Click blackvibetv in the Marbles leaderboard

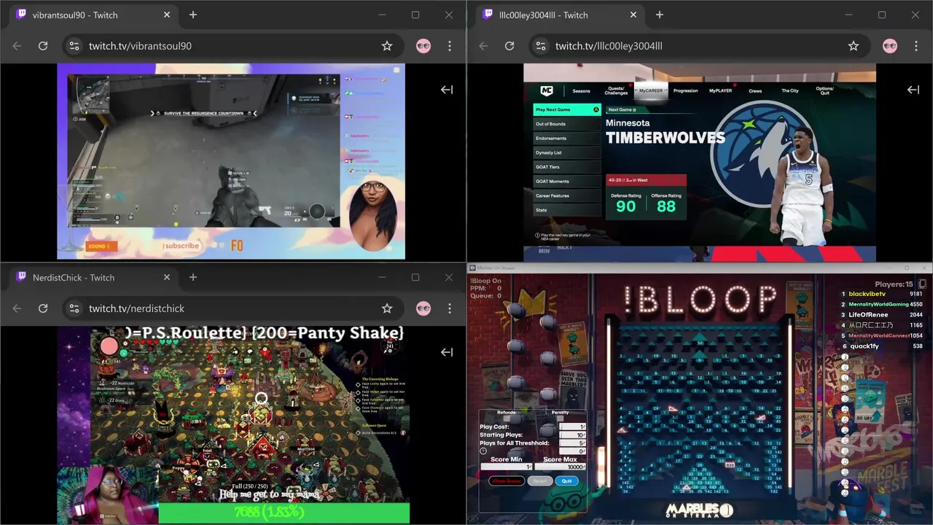coord(867,294)
